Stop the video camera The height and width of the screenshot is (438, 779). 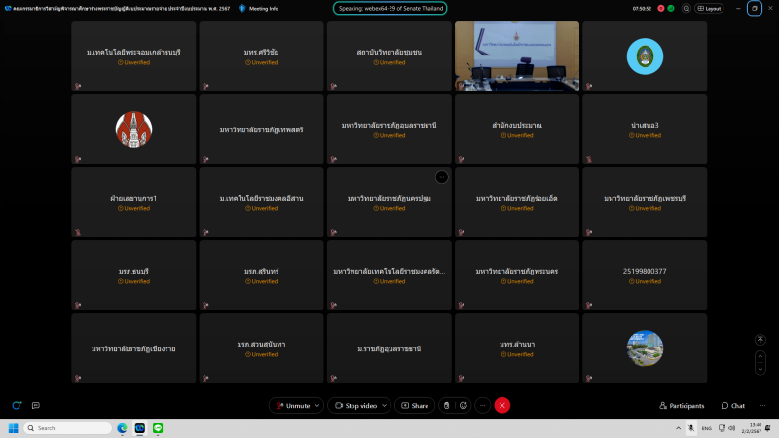[358, 405]
